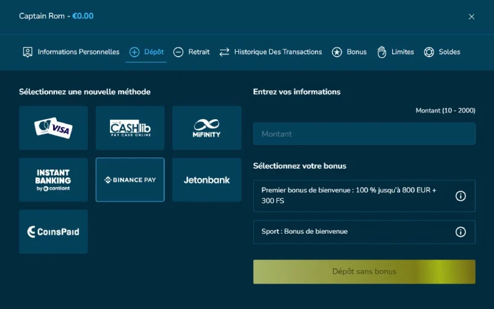Image resolution: width=494 pixels, height=309 pixels.
Task: Choose Jetonbank deposit method
Action: pyautogui.click(x=206, y=180)
